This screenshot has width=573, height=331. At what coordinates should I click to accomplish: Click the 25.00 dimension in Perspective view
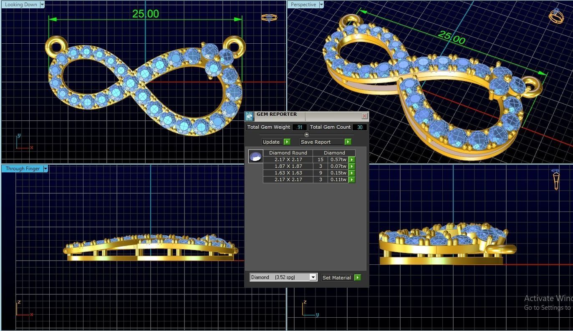452,37
